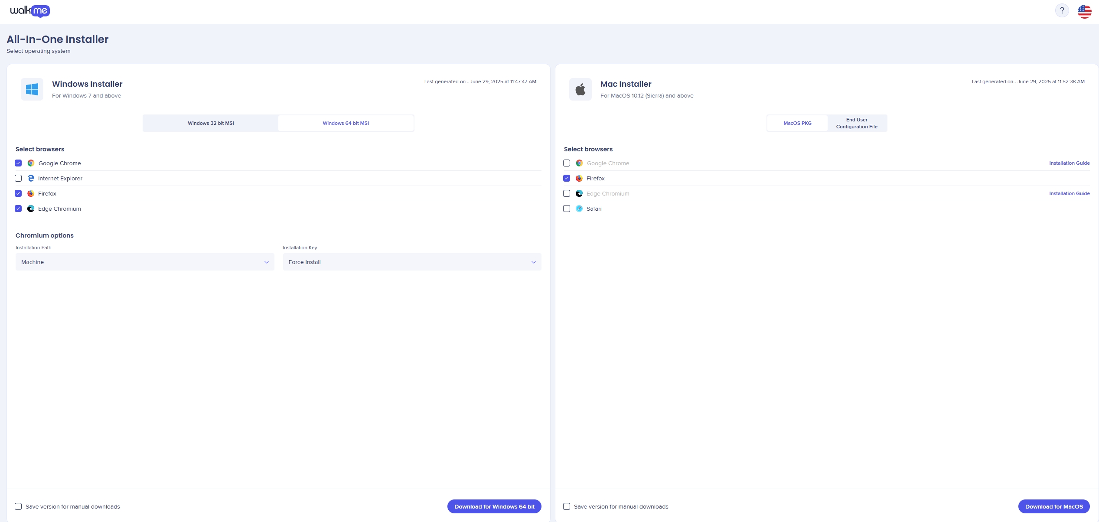This screenshot has height=522, width=1099.
Task: Click the Windows logo icon
Action: (x=32, y=89)
